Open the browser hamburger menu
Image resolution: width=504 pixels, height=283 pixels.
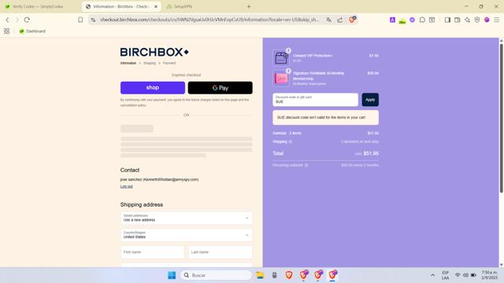pyautogui.click(x=497, y=20)
